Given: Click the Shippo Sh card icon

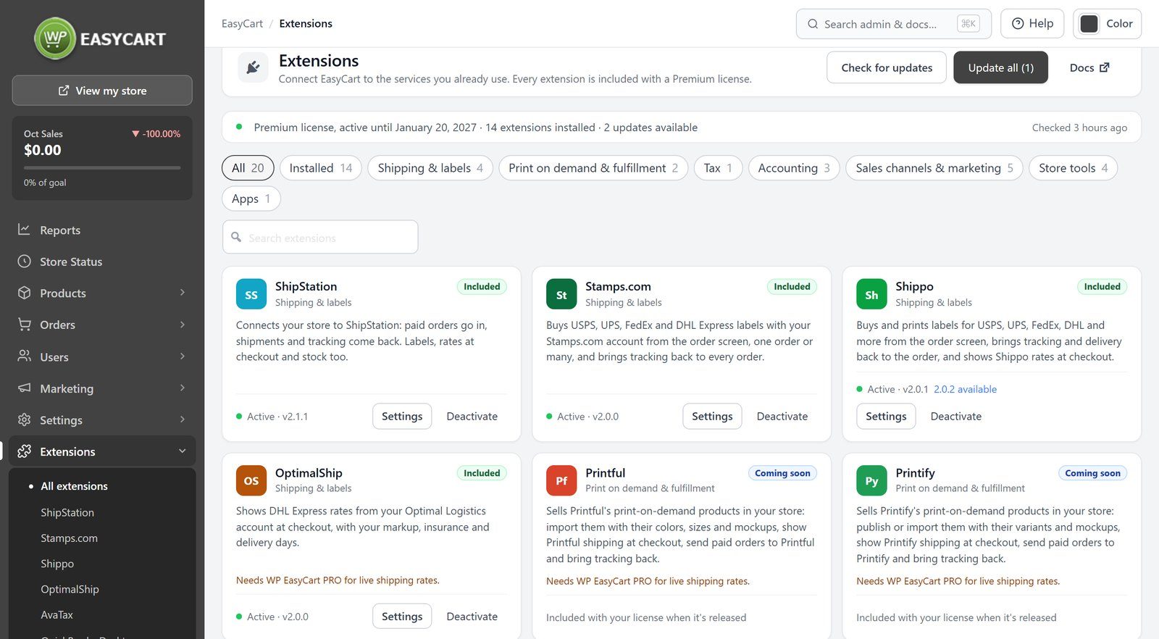Looking at the screenshot, I should pos(871,294).
